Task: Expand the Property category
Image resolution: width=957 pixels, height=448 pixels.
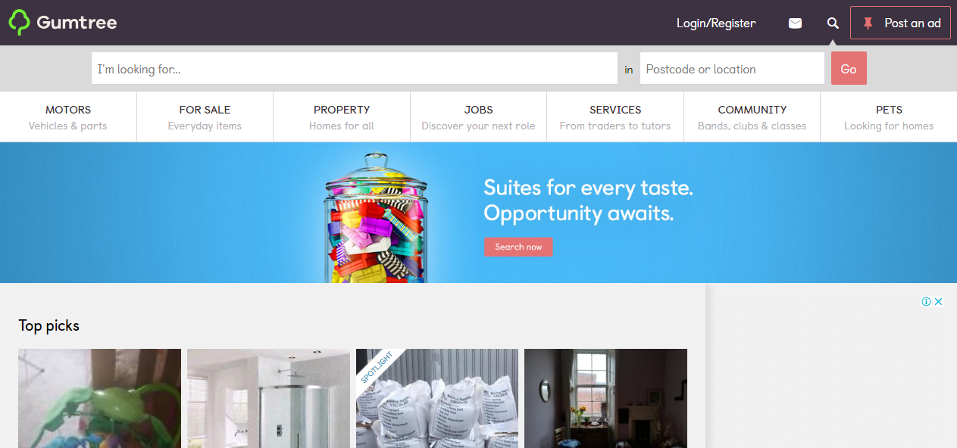Action: [342, 117]
